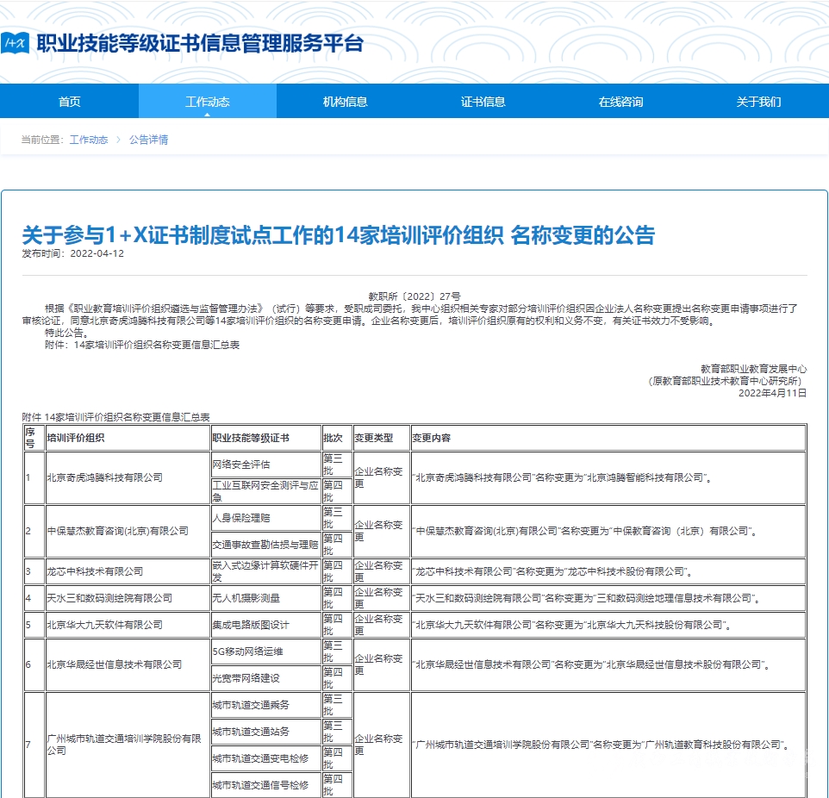This screenshot has height=798, width=829.
Task: Select the 工作动态 navigation tab
Action: [207, 102]
